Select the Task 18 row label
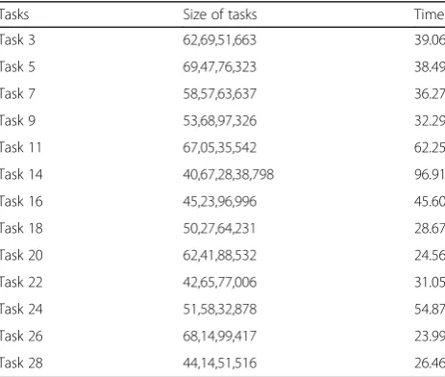 (x=21, y=229)
